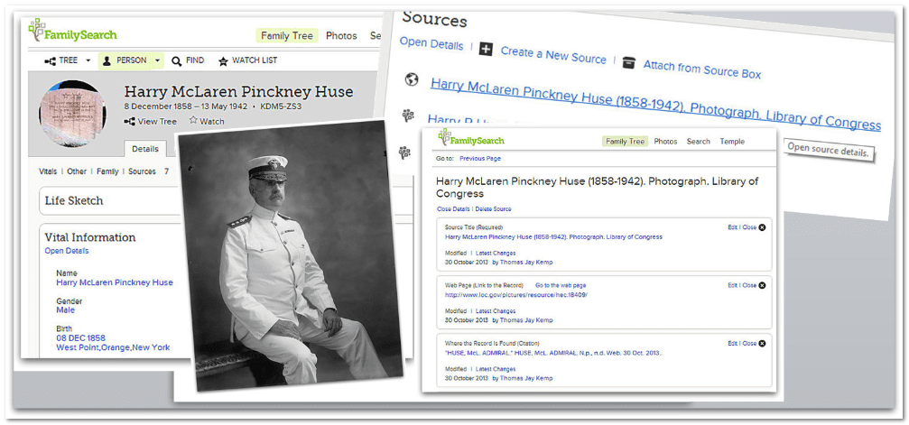The width and height of the screenshot is (909, 425).
Task: Select Family Tree tab on the person page
Action: tap(287, 36)
